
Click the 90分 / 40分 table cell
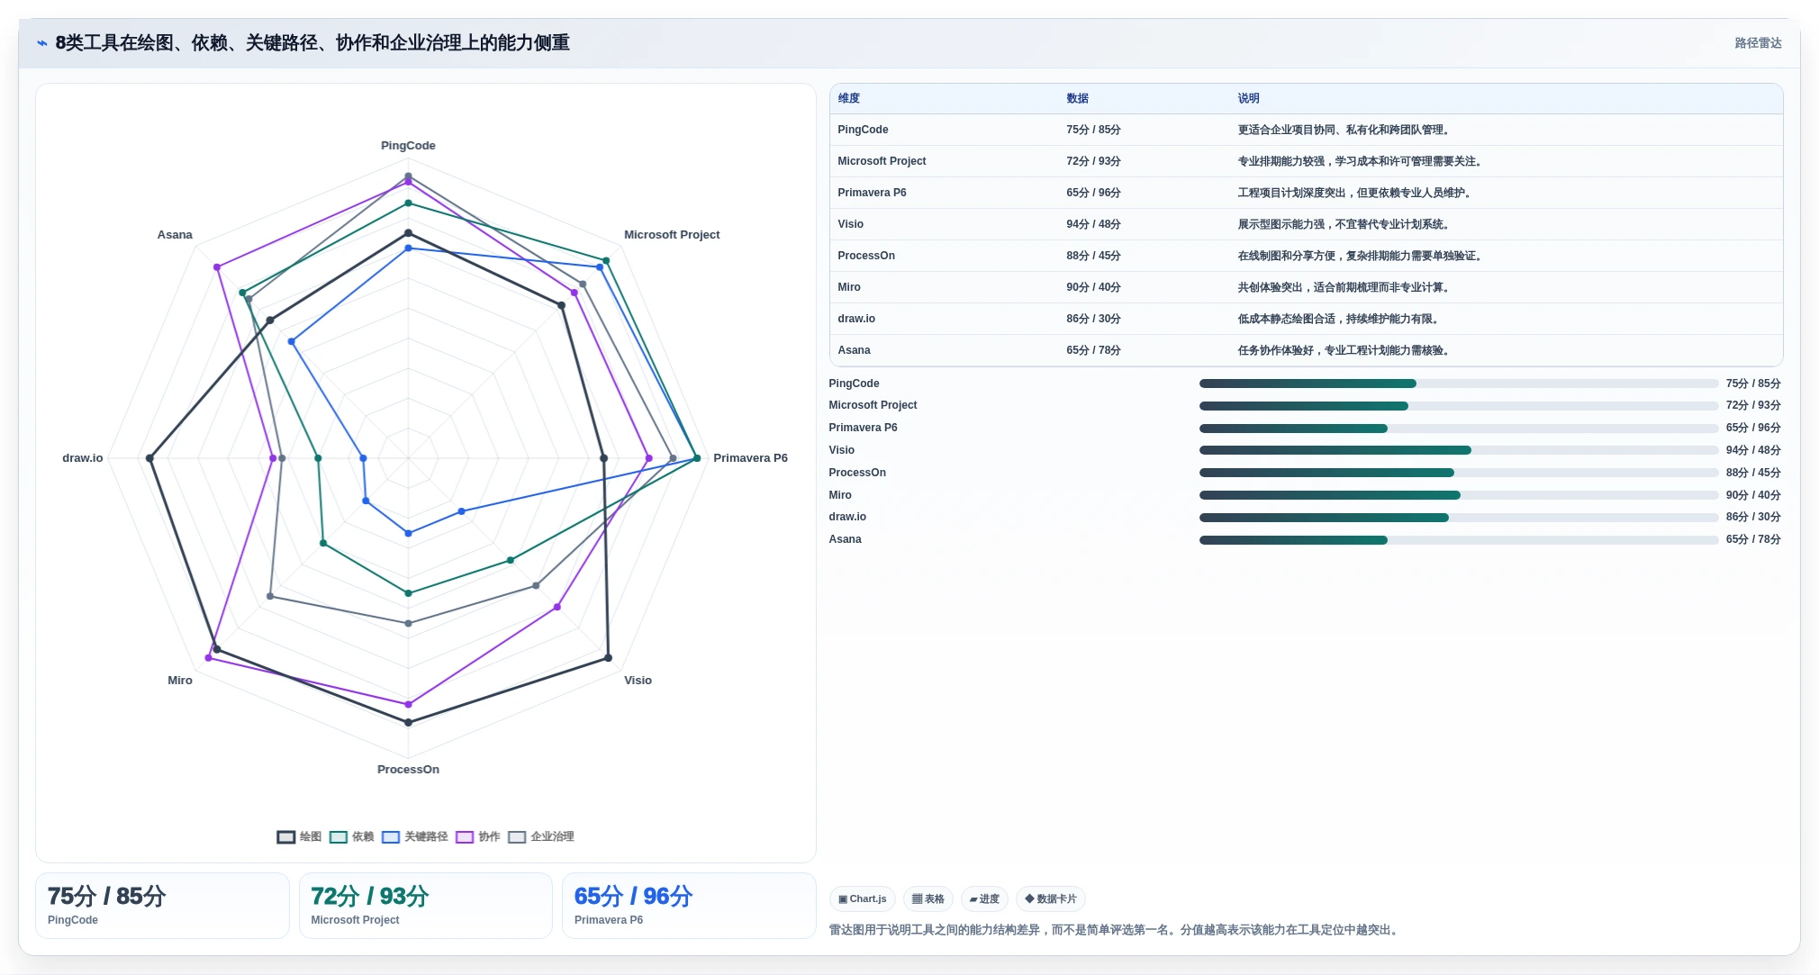[x=1093, y=287]
